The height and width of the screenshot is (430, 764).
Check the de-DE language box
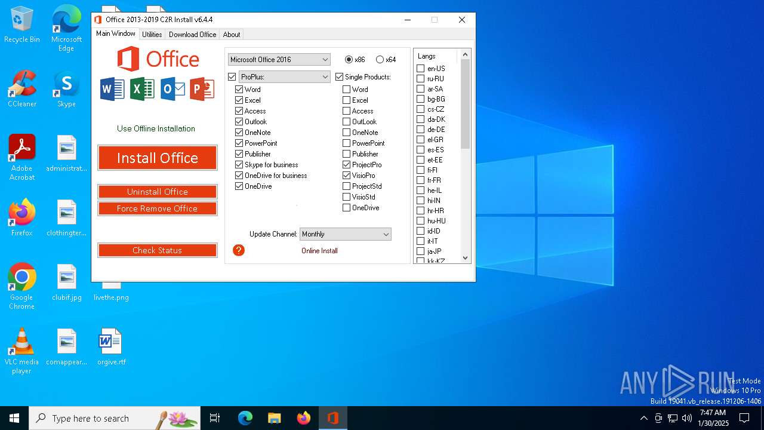pyautogui.click(x=420, y=129)
